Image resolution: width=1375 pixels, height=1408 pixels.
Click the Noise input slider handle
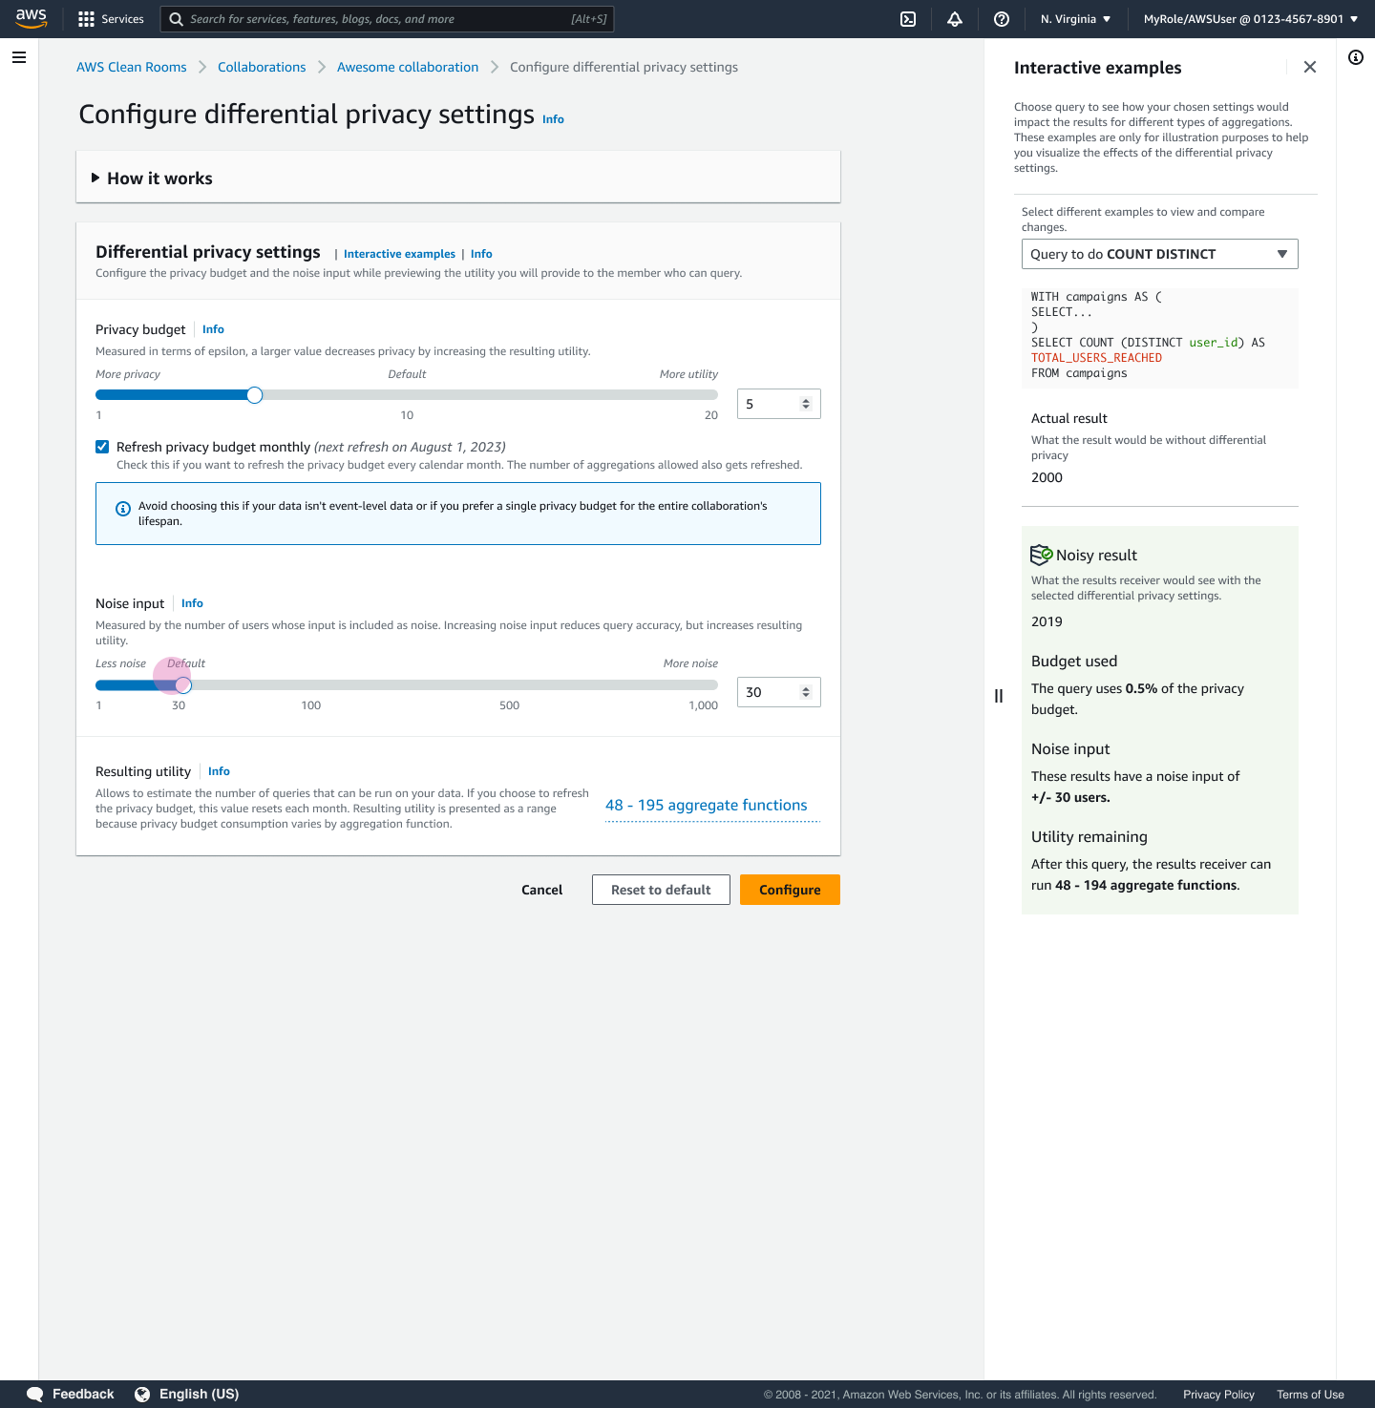pos(183,685)
